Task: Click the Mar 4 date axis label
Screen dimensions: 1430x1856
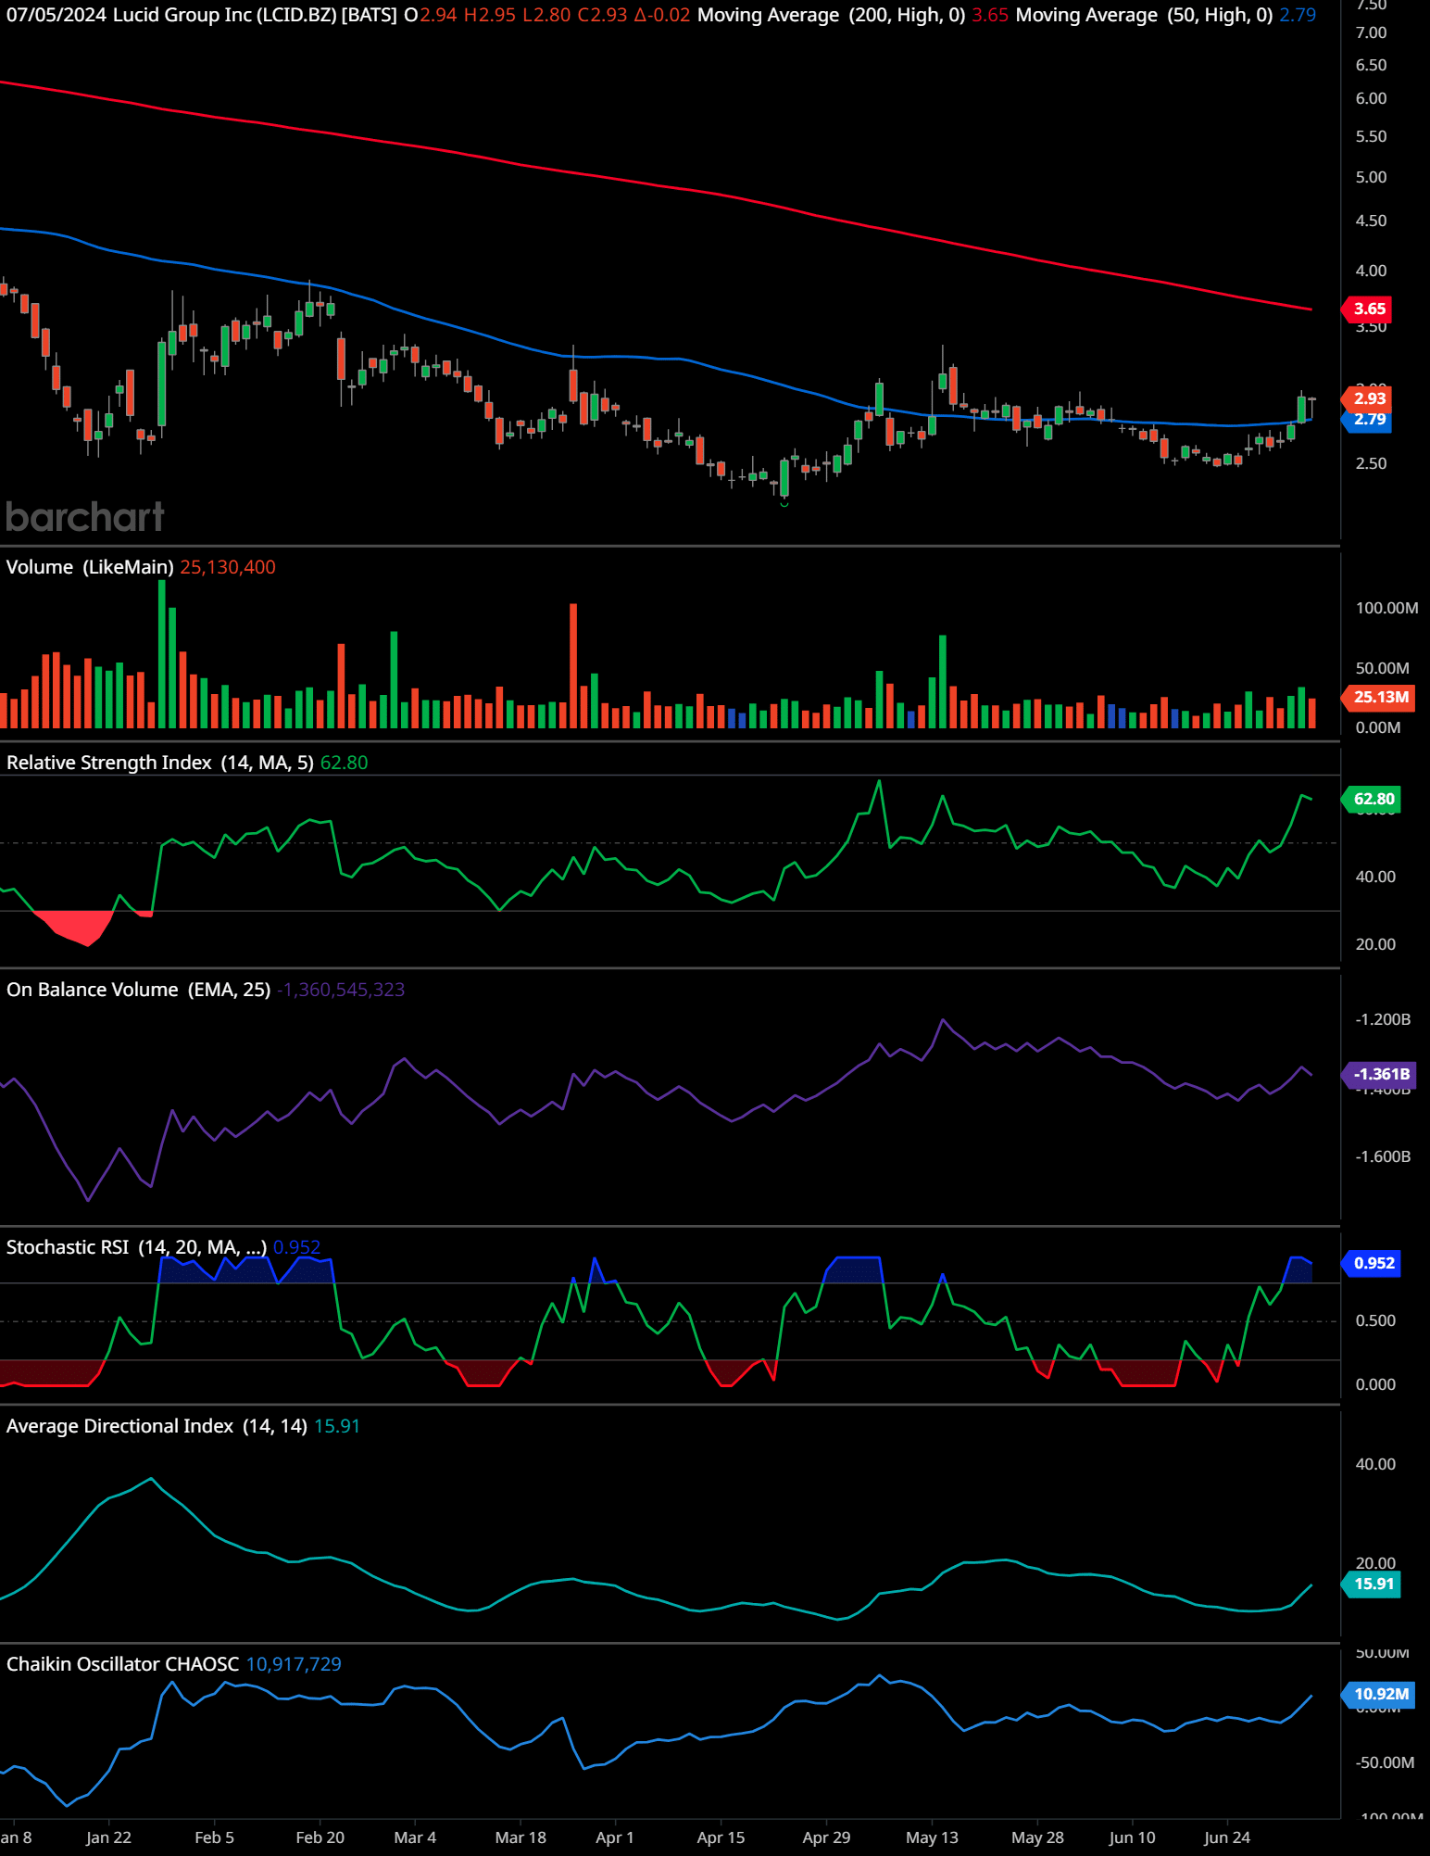Action: 415,1837
